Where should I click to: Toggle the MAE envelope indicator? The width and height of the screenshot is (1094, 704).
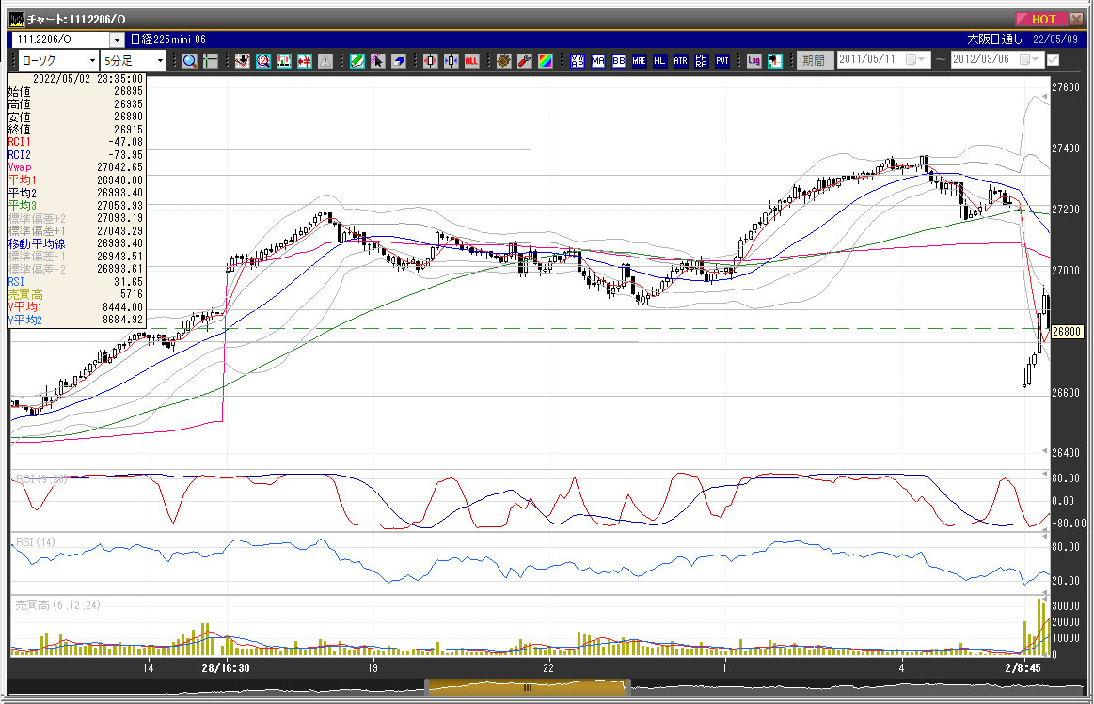click(639, 61)
